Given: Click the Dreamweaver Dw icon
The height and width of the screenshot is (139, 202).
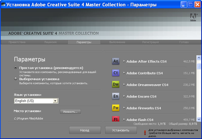Looking at the screenshot, I should pos(116,84).
